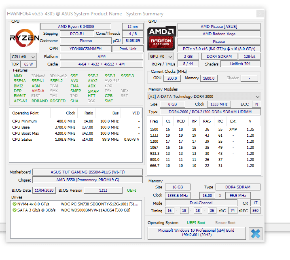The height and width of the screenshot is (260, 290).
Task: Open the CPU #0 selector dropdown
Action: (x=23, y=57)
